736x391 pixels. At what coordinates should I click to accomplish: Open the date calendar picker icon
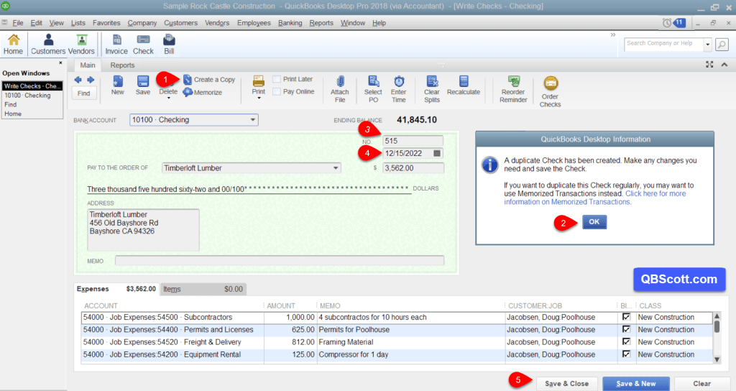tap(437, 154)
